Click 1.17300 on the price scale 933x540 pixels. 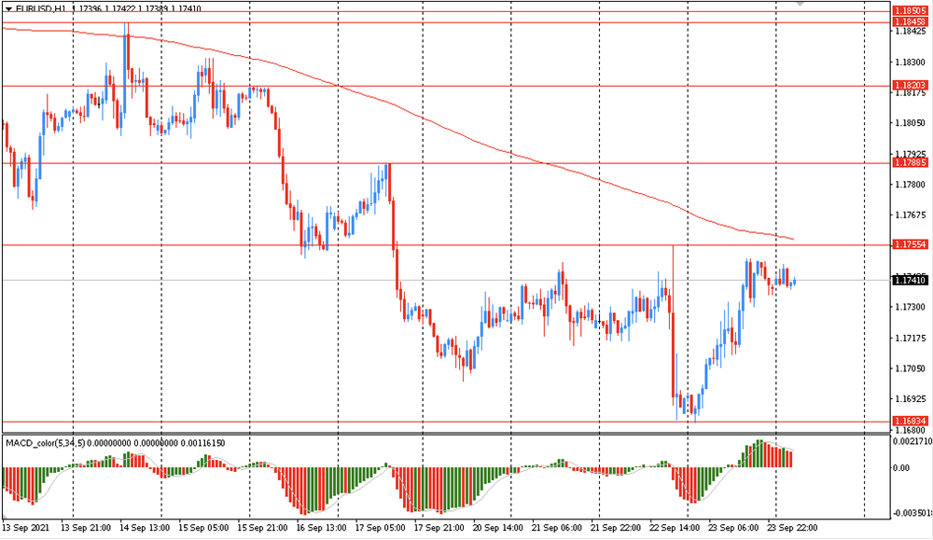pyautogui.click(x=911, y=307)
